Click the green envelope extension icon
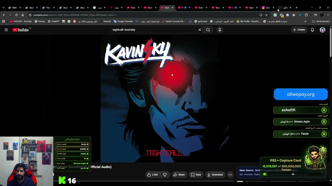The width and height of the screenshot is (332, 186). (x=275, y=15)
